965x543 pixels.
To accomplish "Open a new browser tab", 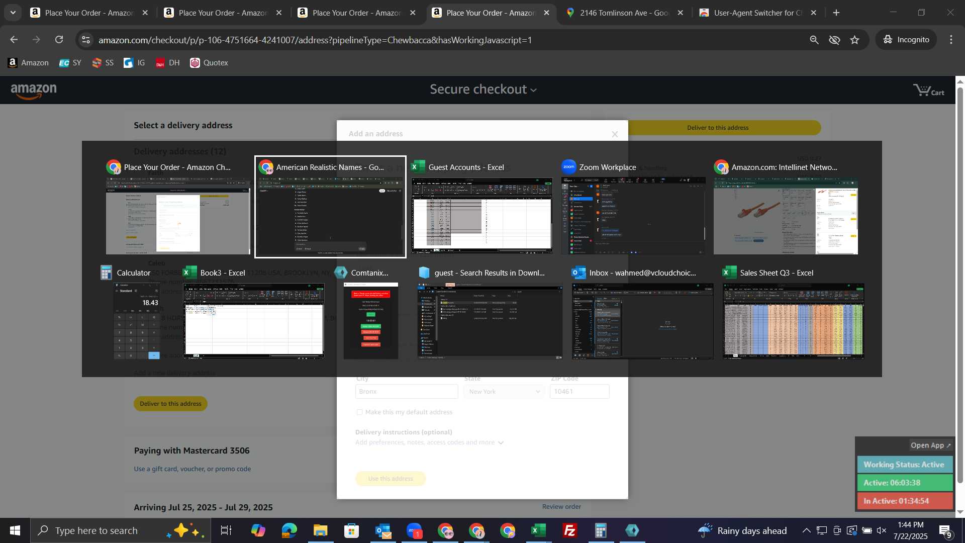I will click(x=836, y=13).
